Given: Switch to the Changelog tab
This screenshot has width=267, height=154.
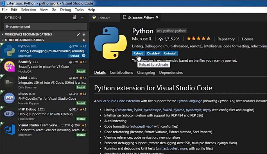Looking at the screenshot, I should (x=146, y=73).
